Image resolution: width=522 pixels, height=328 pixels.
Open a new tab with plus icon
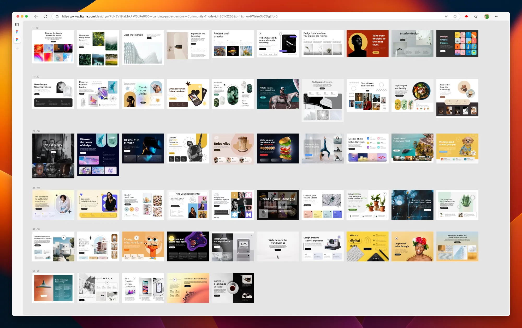tap(17, 48)
